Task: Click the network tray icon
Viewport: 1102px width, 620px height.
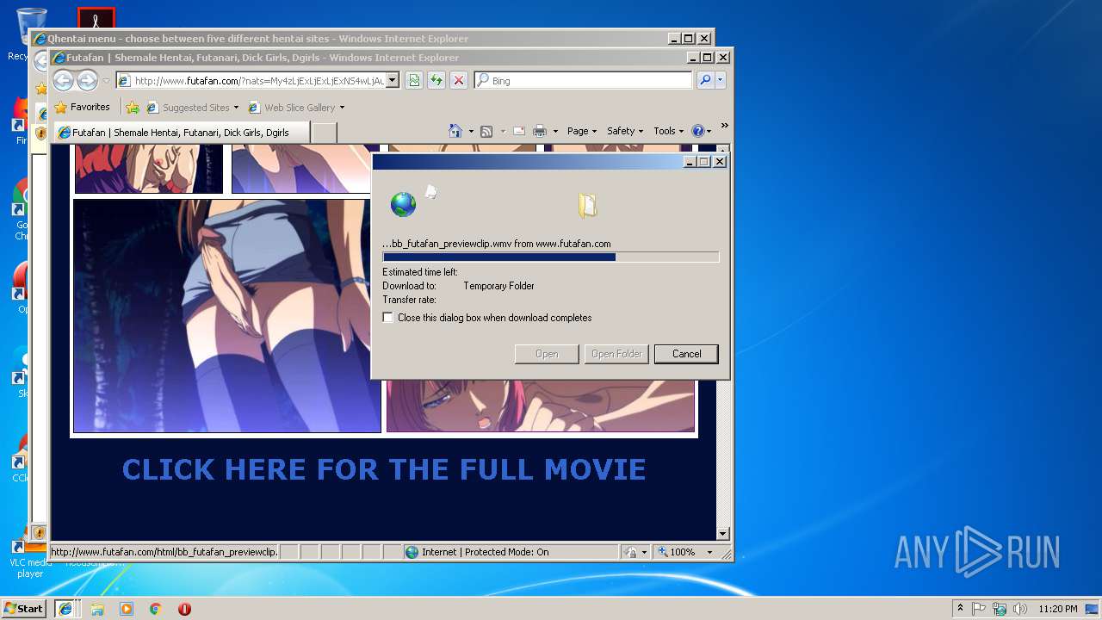Action: (1000, 609)
